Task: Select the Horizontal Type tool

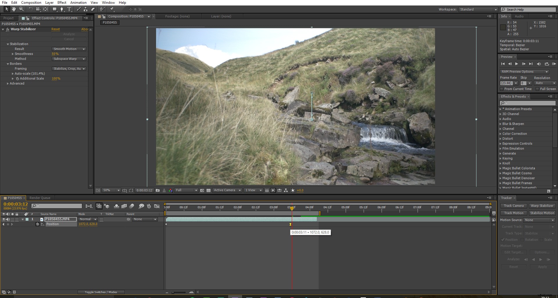Action: [x=69, y=9]
